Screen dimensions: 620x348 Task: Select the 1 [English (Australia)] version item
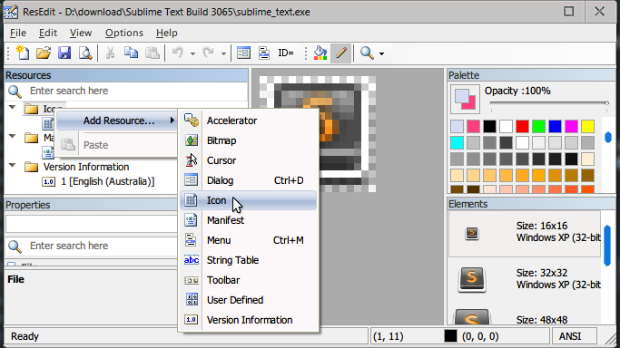click(107, 181)
